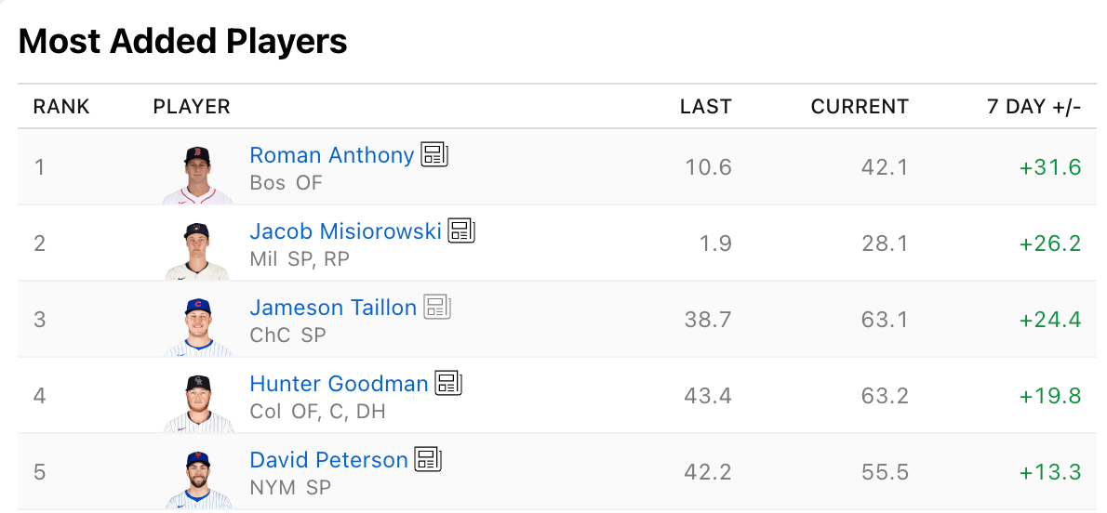Click Roman Anthony's headshot photo
The height and width of the screenshot is (513, 1107).
197,174
